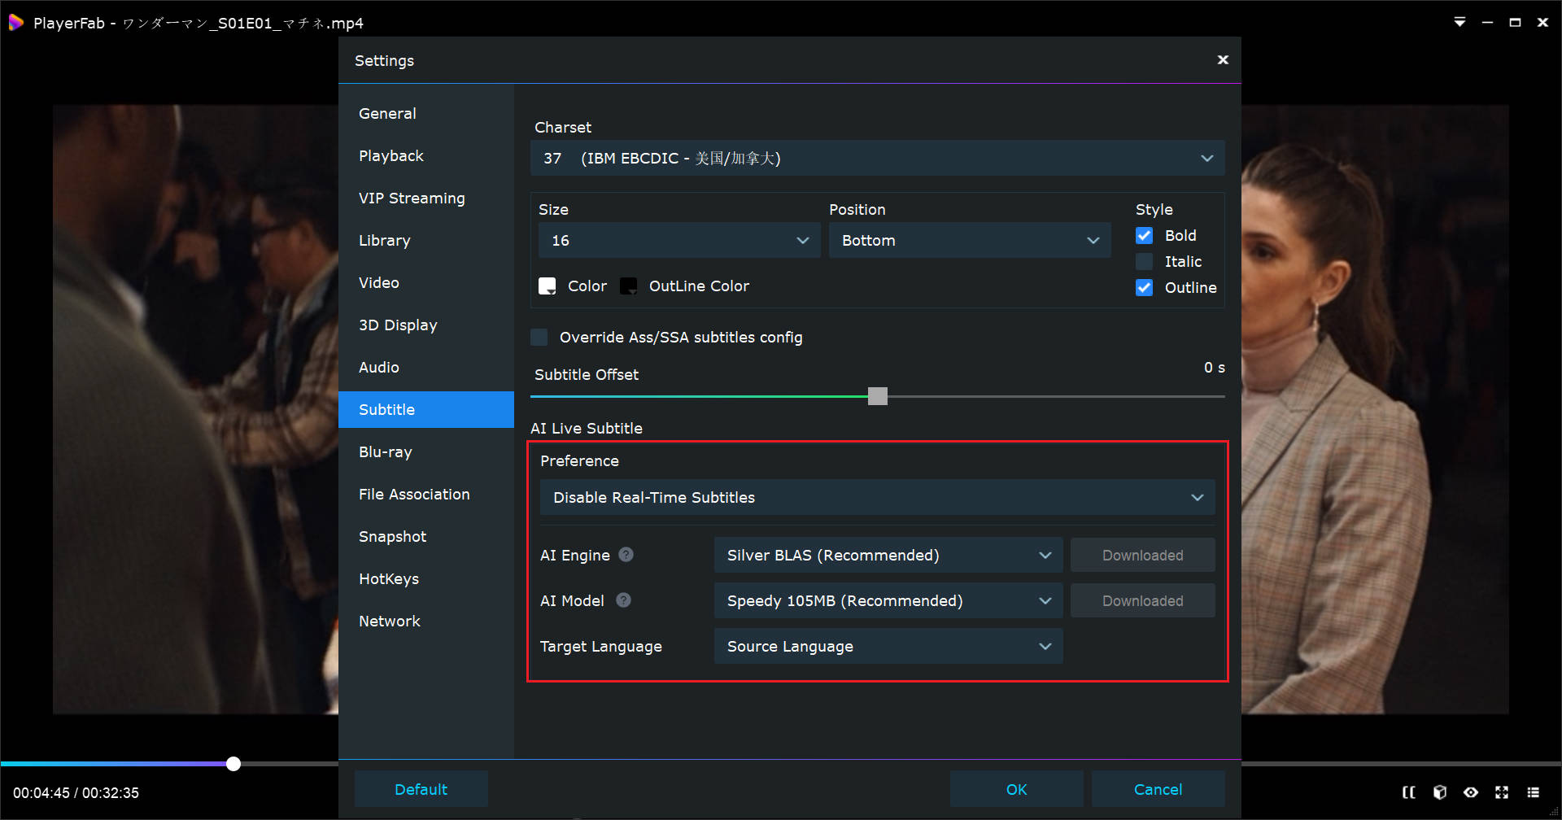Expand the Position dropdown showing Bottom

coord(969,240)
